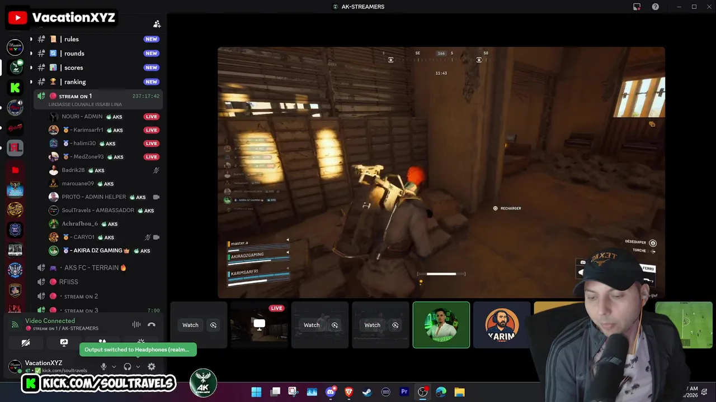Click the LIVE badge next to halimi30
The width and height of the screenshot is (716, 402).
coord(152,143)
